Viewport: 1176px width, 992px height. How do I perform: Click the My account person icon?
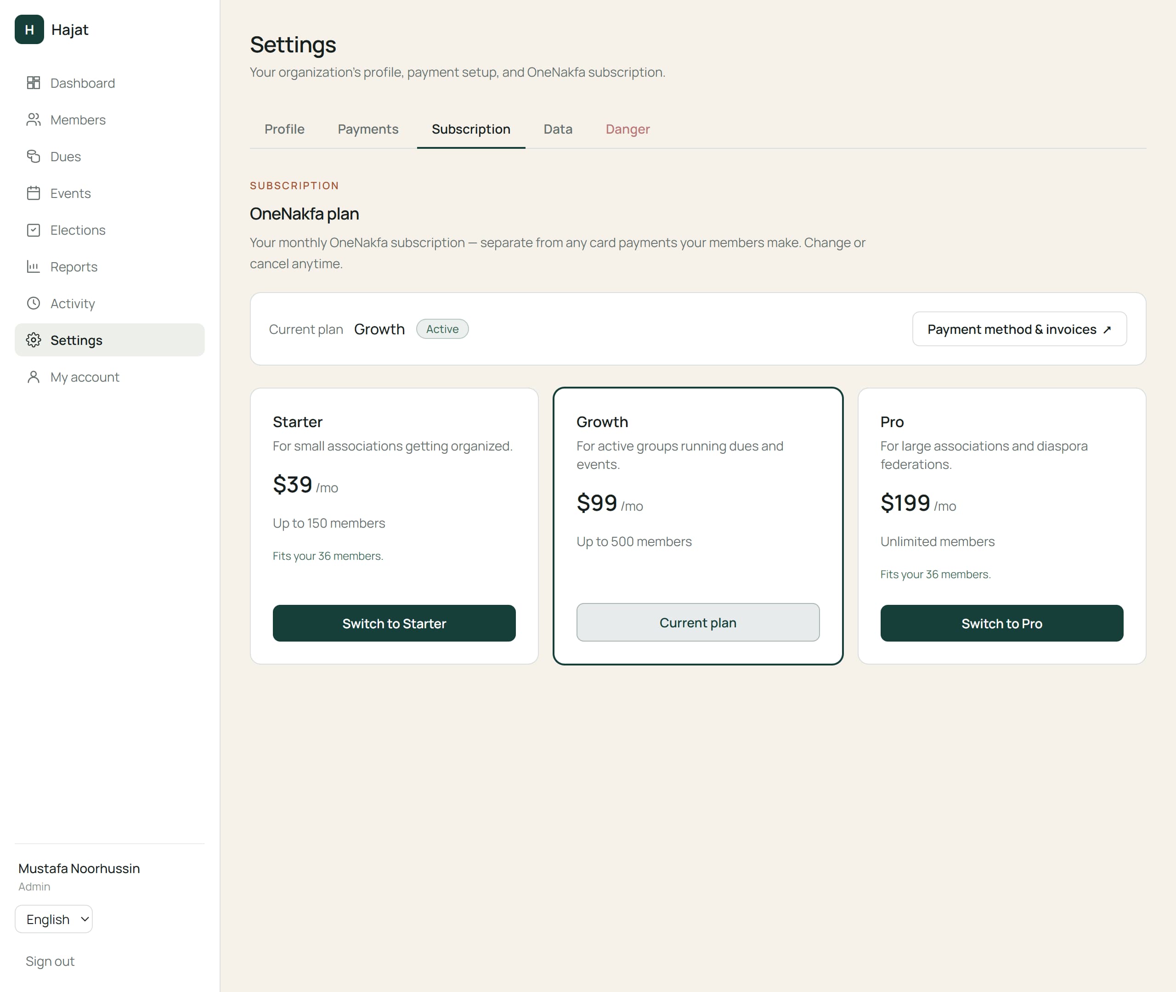click(34, 377)
